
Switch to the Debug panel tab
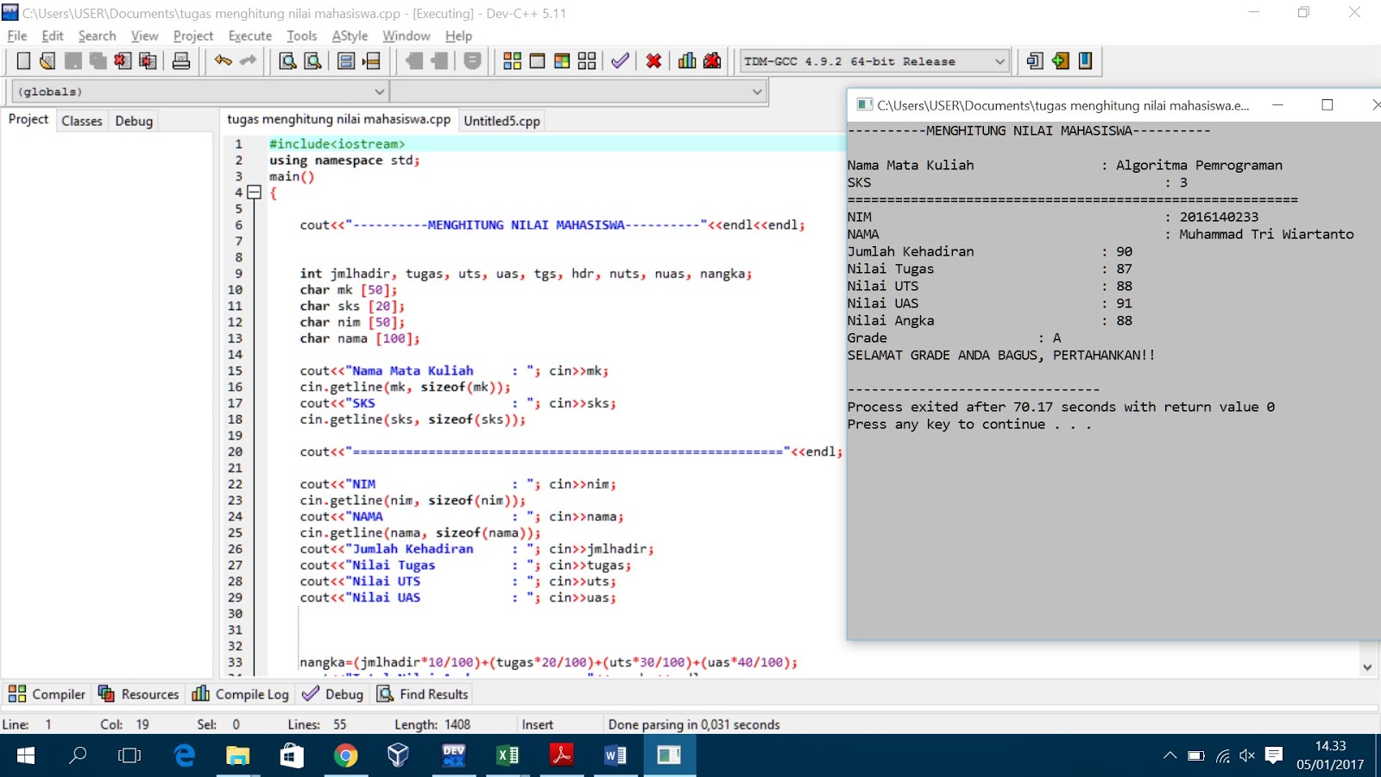pyautogui.click(x=133, y=121)
